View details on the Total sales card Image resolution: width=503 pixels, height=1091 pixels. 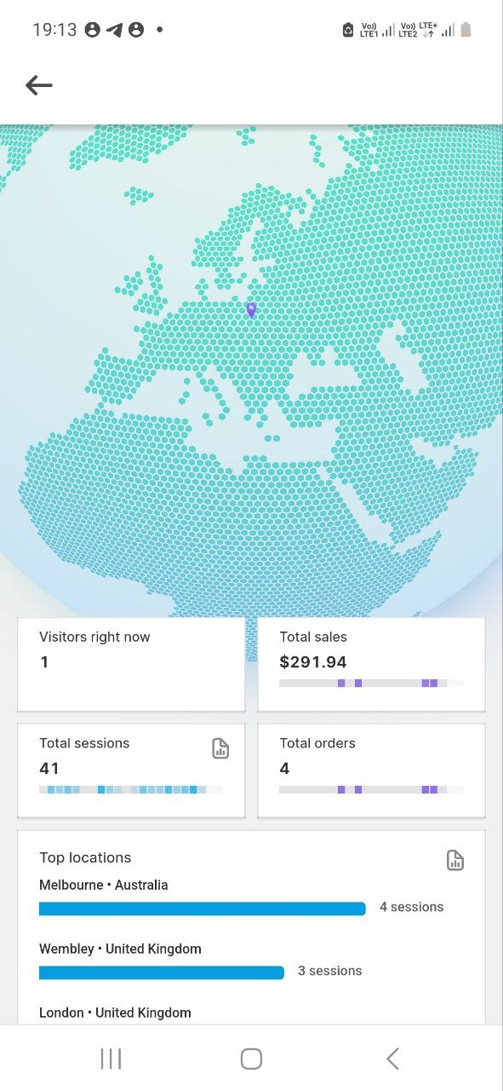370,664
